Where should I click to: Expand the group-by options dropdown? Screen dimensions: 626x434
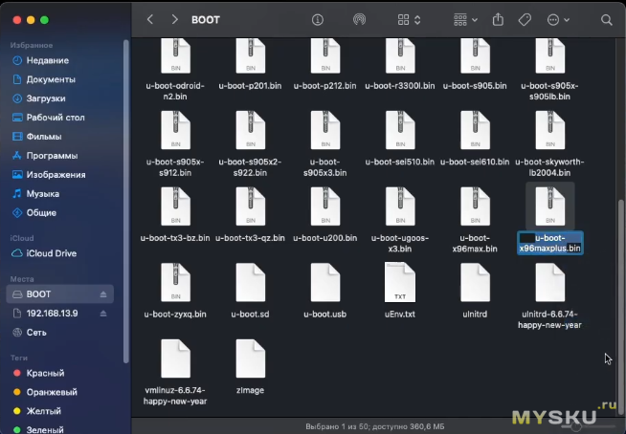[x=465, y=19]
